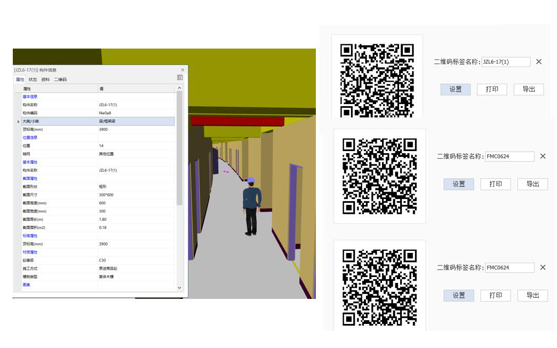Remove the JZL6-17(1) QR label with X
This screenshot has width=557, height=348.
pyautogui.click(x=538, y=61)
